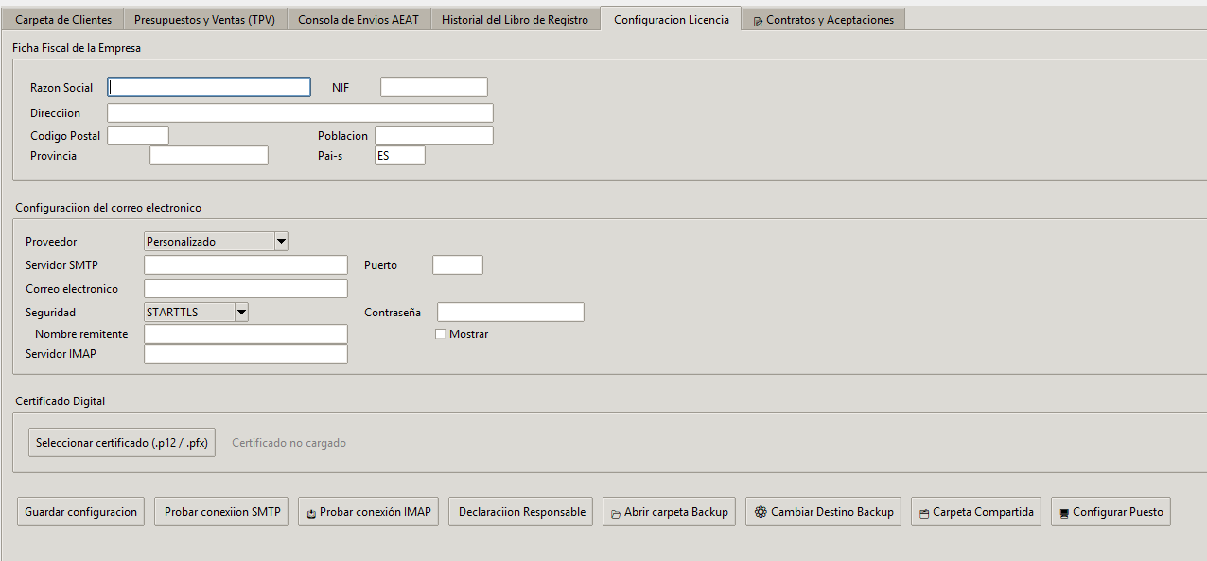This screenshot has height=561, width=1207.
Task: Click the Servidor SMTP field
Action: [x=246, y=264]
